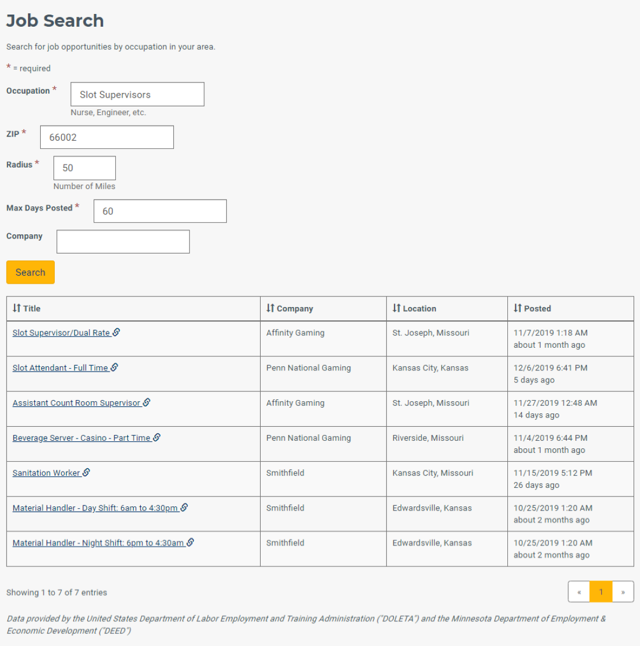640x646 pixels.
Task: Click the previous page « pagination button
Action: [x=579, y=591]
